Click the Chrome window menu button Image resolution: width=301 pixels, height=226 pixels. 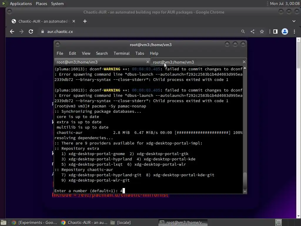point(9,12)
